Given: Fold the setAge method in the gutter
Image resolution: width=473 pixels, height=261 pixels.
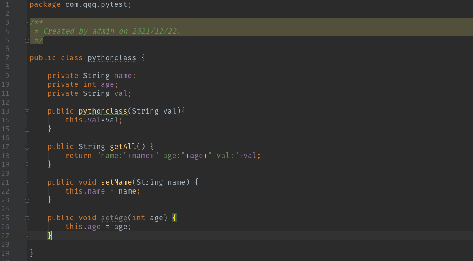Looking at the screenshot, I should [x=27, y=218].
